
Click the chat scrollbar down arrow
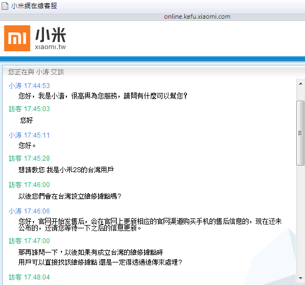301,278
